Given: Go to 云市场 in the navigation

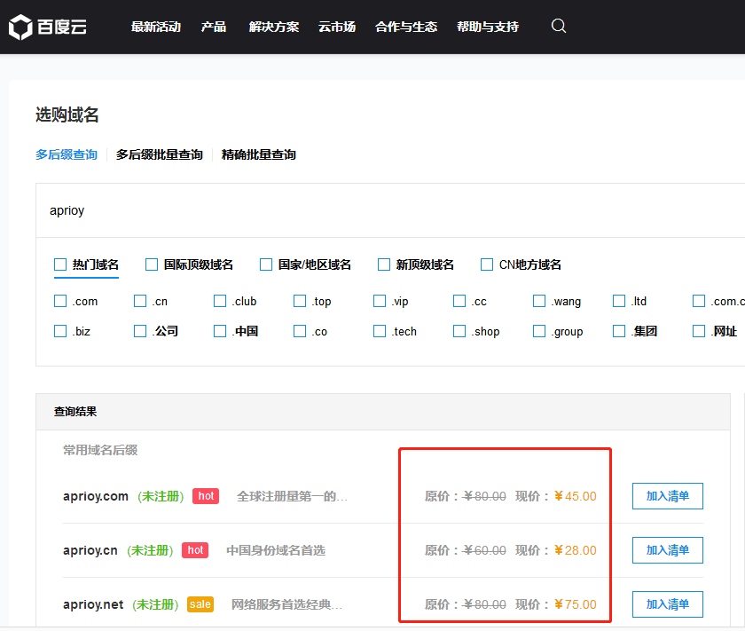Looking at the screenshot, I should 337,27.
